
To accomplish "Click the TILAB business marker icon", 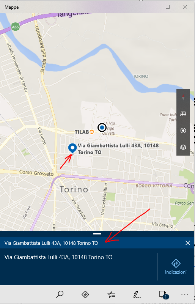I will click(92, 132).
